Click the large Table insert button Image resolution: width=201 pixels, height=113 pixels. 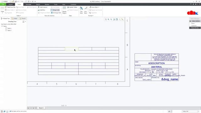click(x=2, y=10)
